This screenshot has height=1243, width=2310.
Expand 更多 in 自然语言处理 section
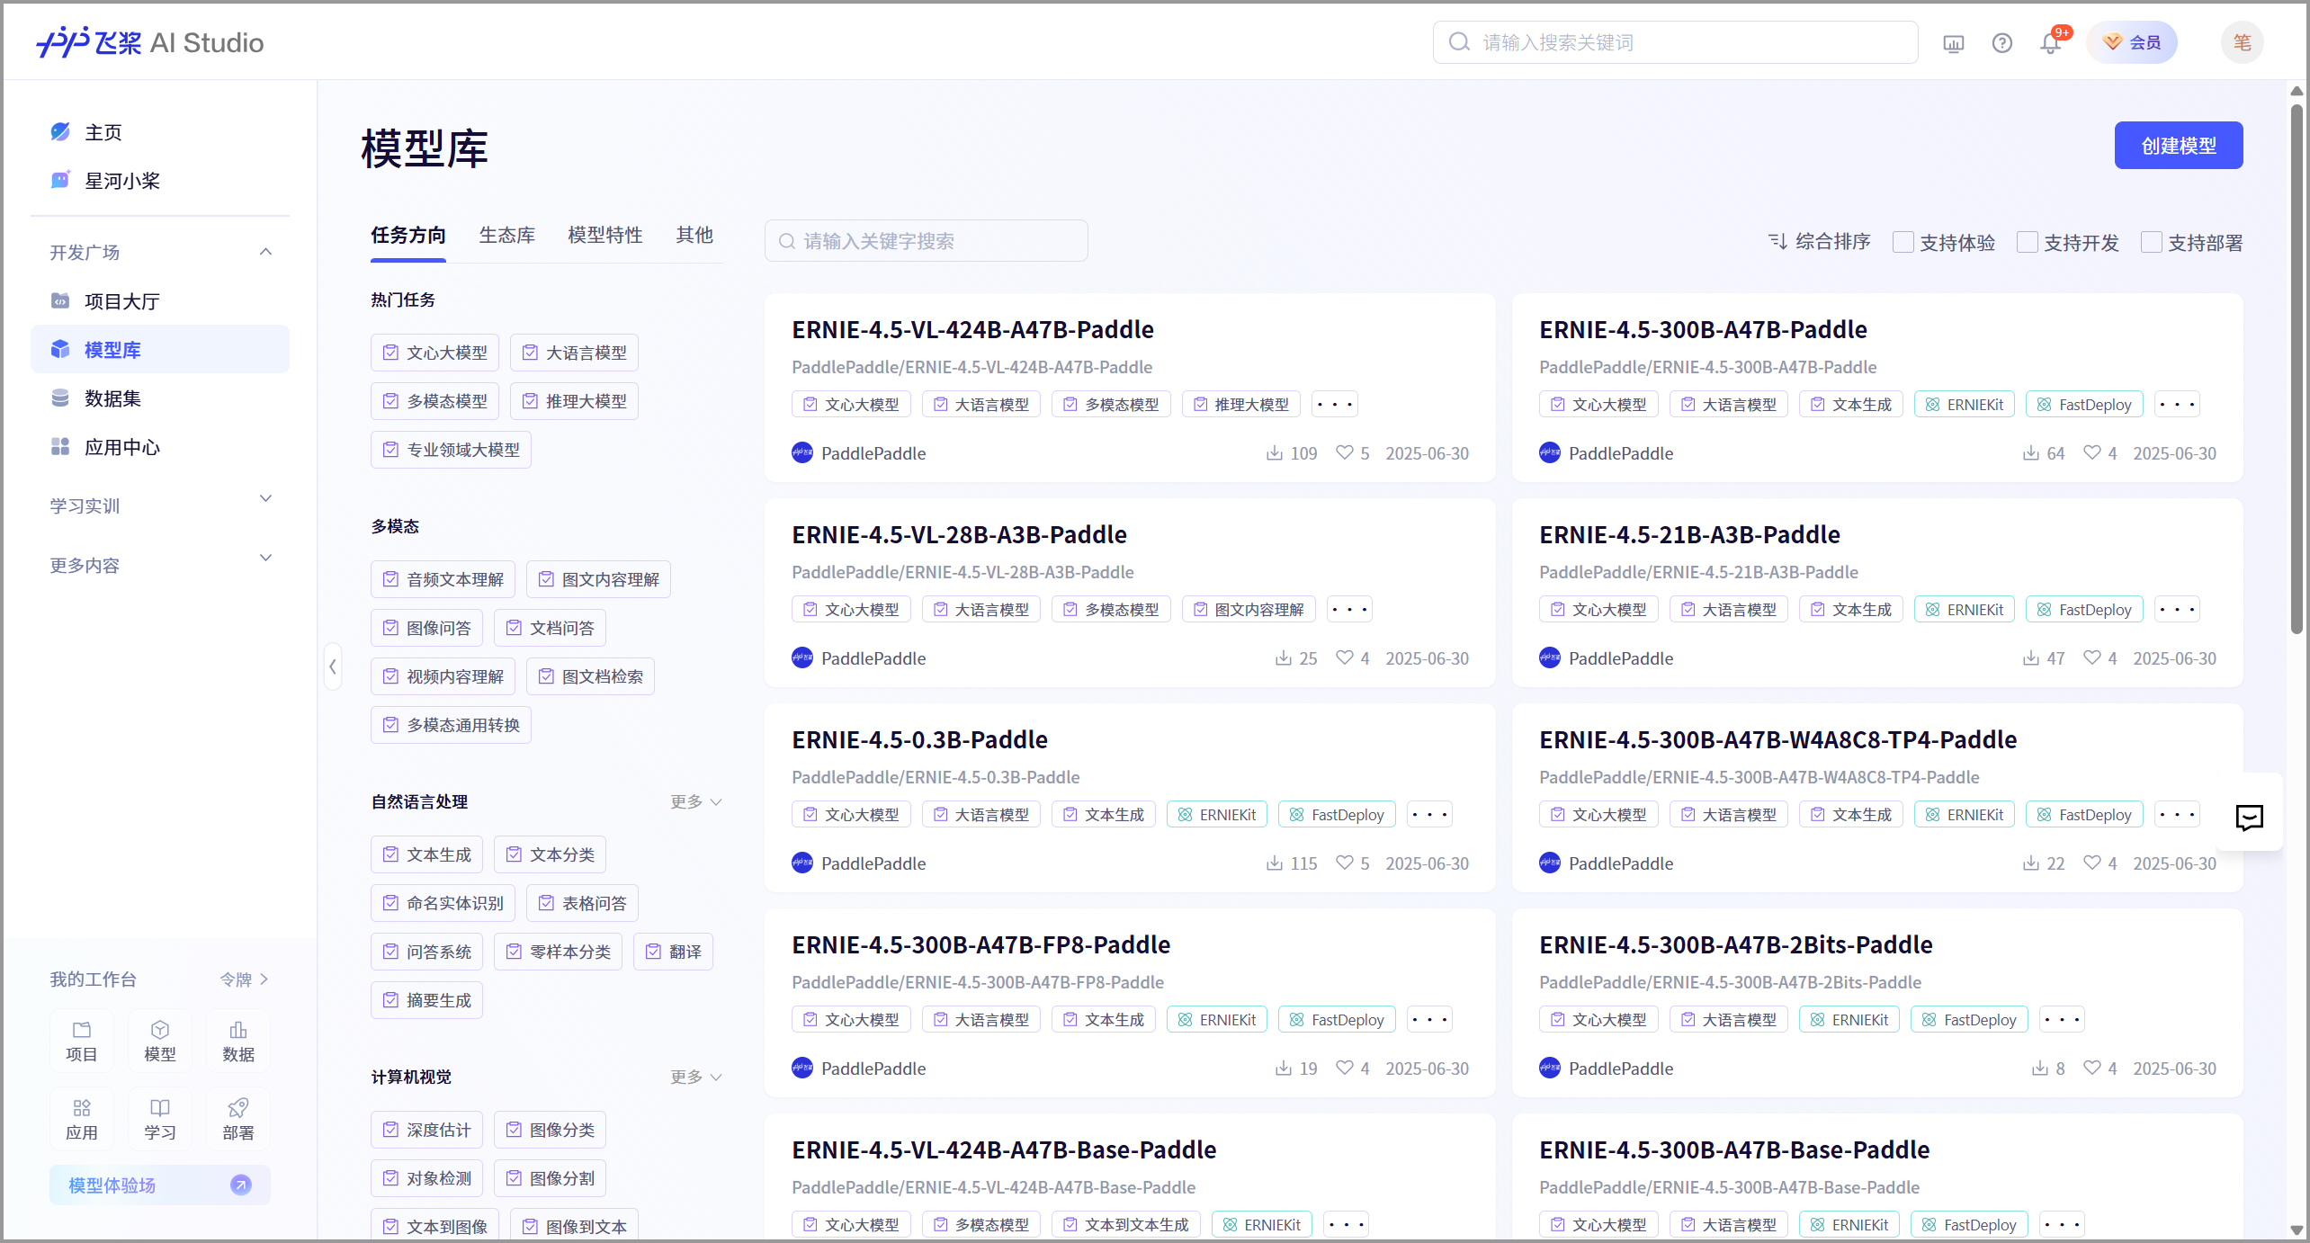pos(695,801)
